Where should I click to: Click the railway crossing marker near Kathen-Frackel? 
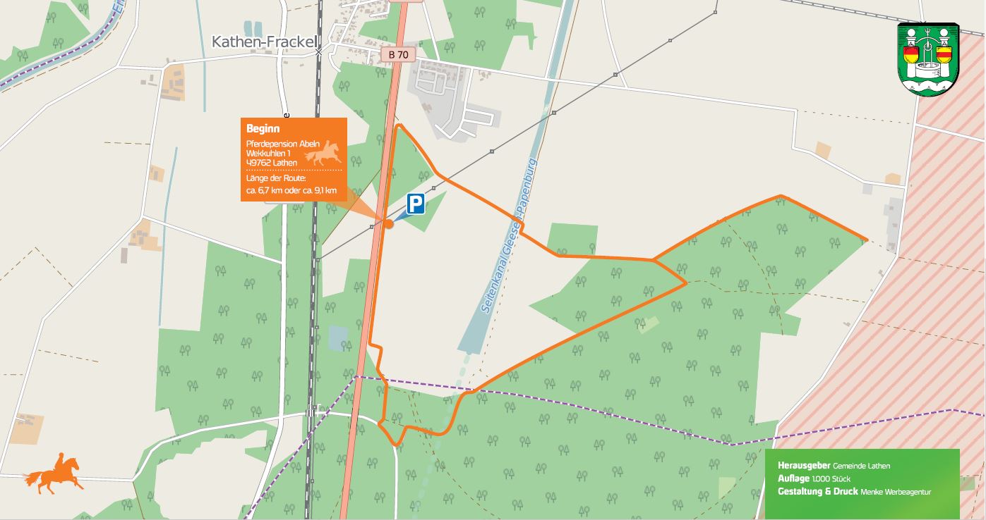(x=318, y=52)
